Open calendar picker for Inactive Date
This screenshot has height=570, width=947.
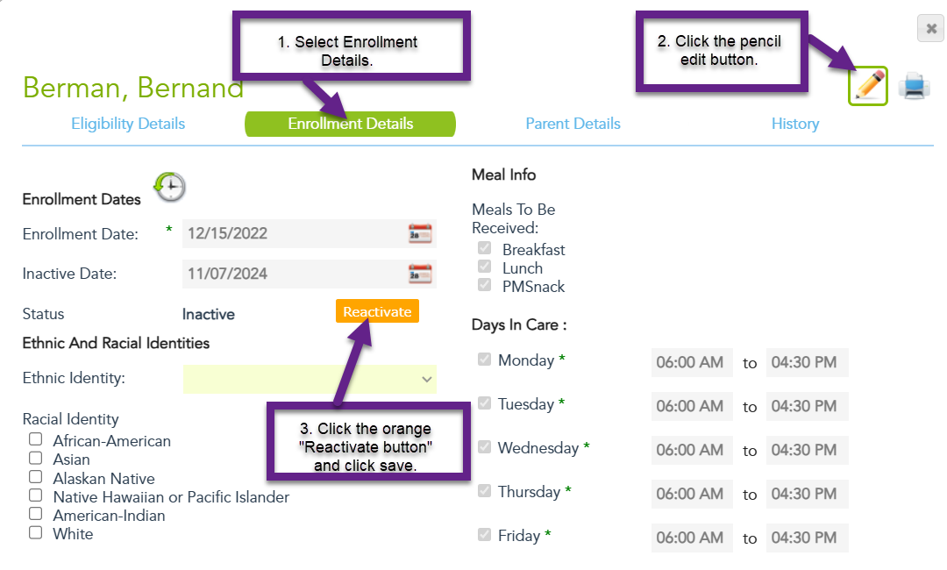(420, 274)
